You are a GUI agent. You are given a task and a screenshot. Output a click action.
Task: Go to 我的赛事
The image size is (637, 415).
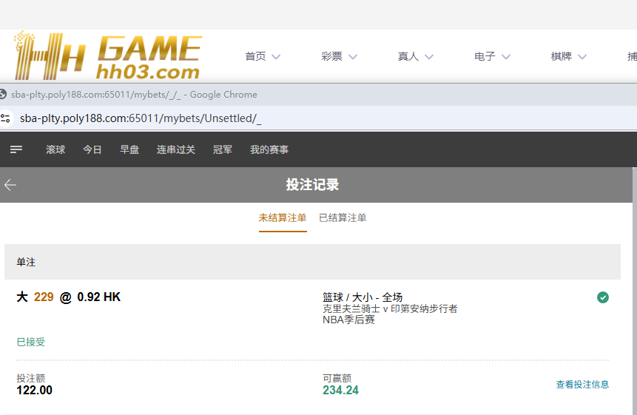(x=269, y=149)
